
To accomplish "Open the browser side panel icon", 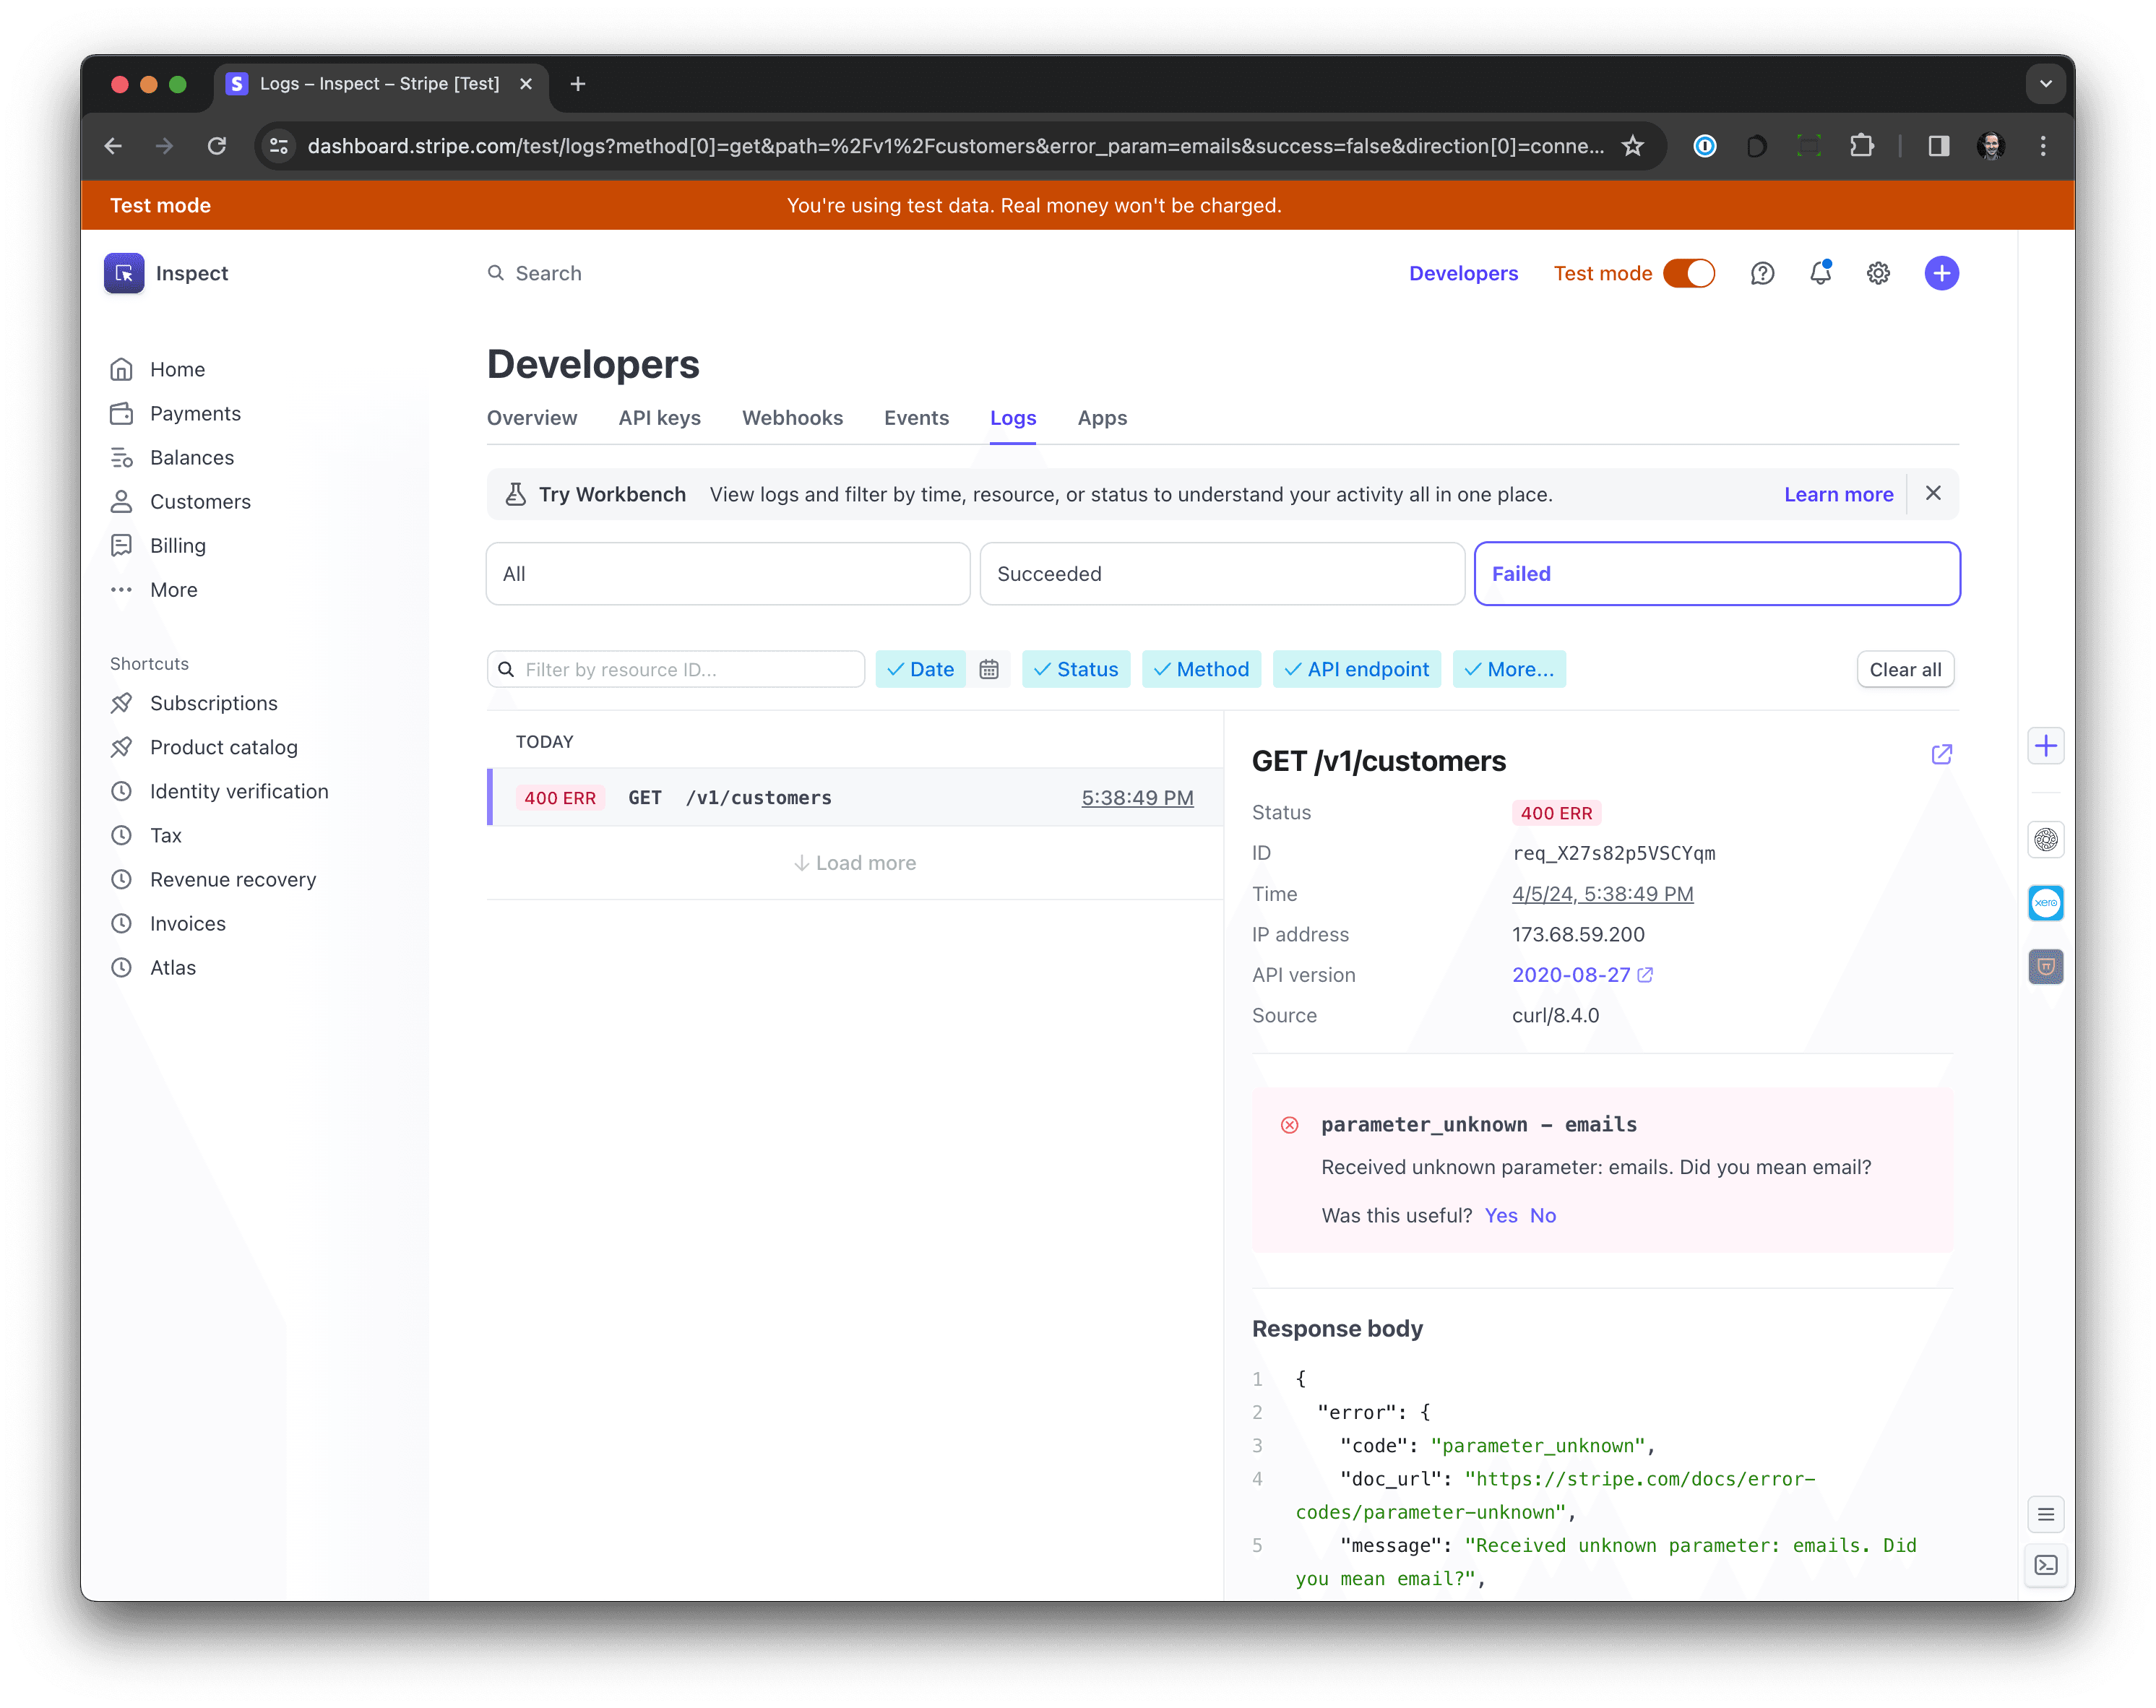I will 1938,146.
